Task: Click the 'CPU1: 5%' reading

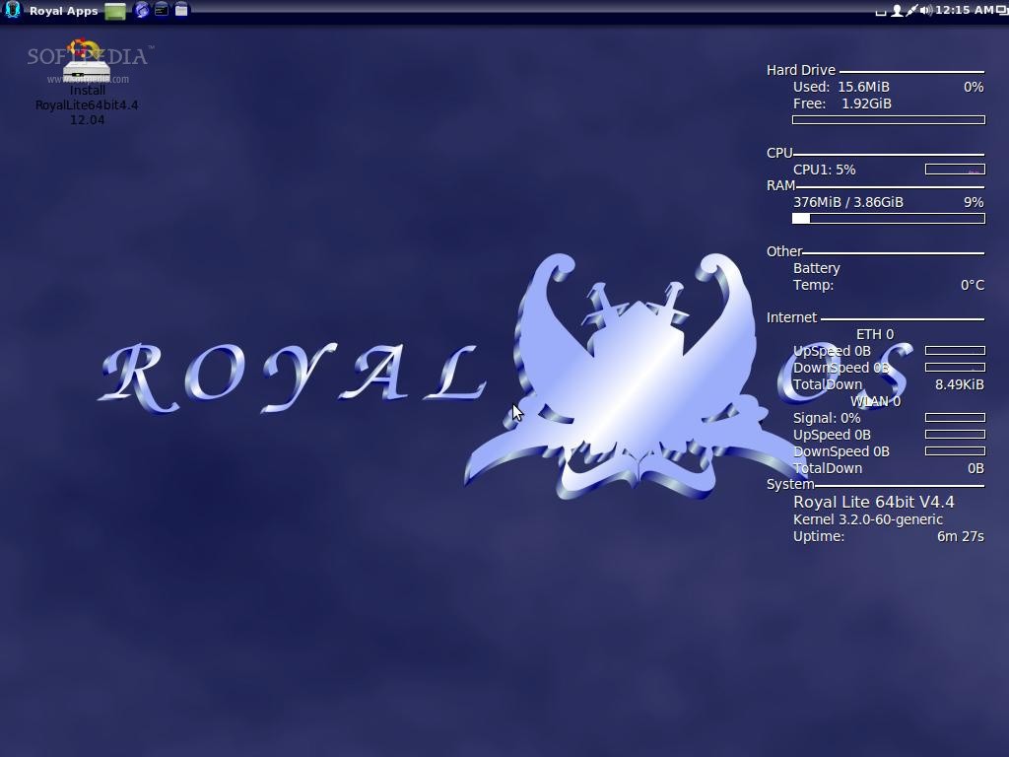Action: pos(825,170)
